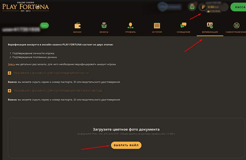This screenshot has width=246, height=160.
Task: Click the ruble coin balance icon
Action: tap(203, 7)
